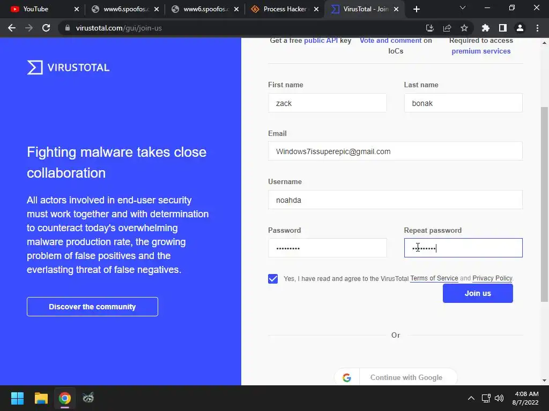The width and height of the screenshot is (549, 411).
Task: Toggle Chrome side panel
Action: point(503,28)
